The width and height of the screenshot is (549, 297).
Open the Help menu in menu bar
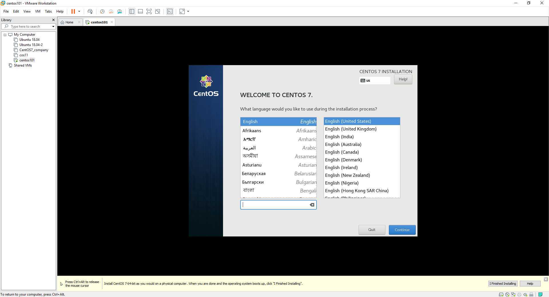point(60,11)
